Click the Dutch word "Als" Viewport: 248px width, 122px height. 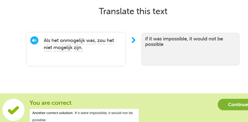point(47,40)
